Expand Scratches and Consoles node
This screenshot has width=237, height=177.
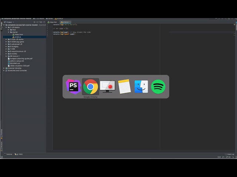pos(4,70)
